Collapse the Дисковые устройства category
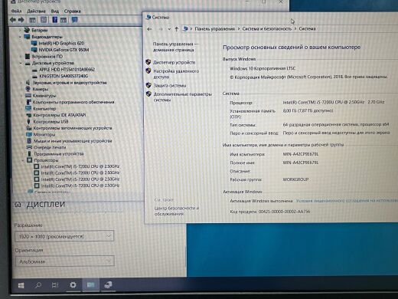 (x=21, y=63)
